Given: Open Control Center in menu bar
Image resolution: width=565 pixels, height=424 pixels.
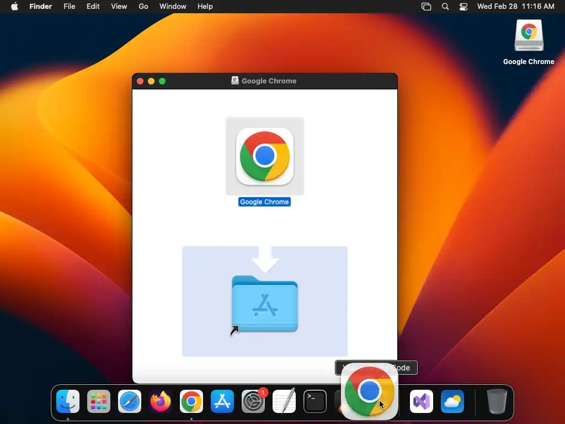Looking at the screenshot, I should pyautogui.click(x=463, y=7).
